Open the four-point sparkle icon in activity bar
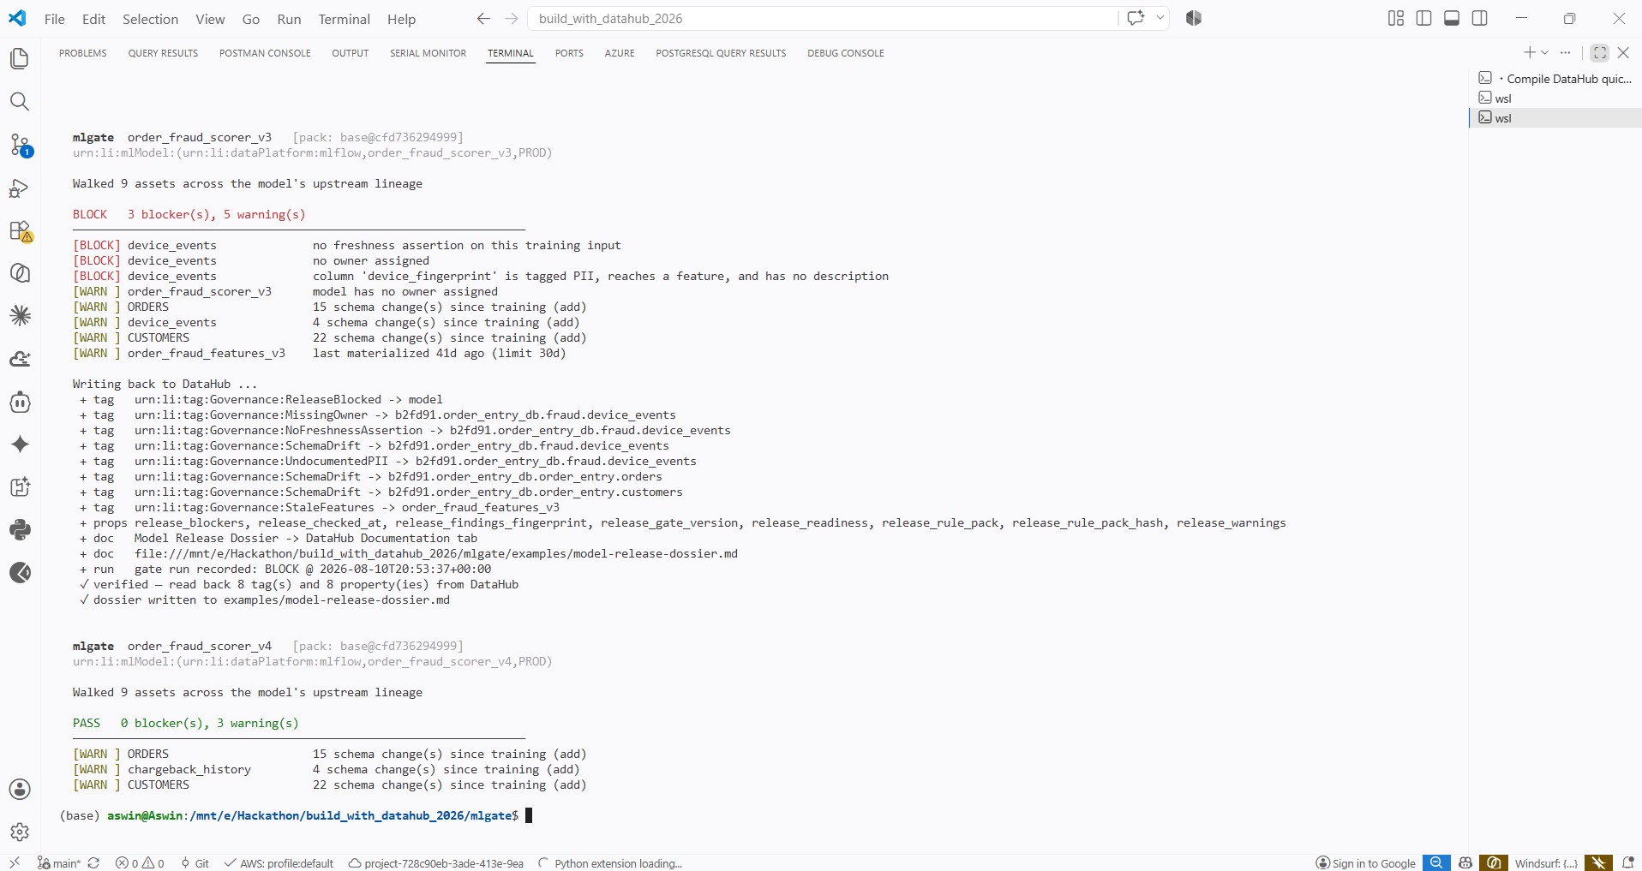Screen dimensions: 1642x871 [20, 444]
